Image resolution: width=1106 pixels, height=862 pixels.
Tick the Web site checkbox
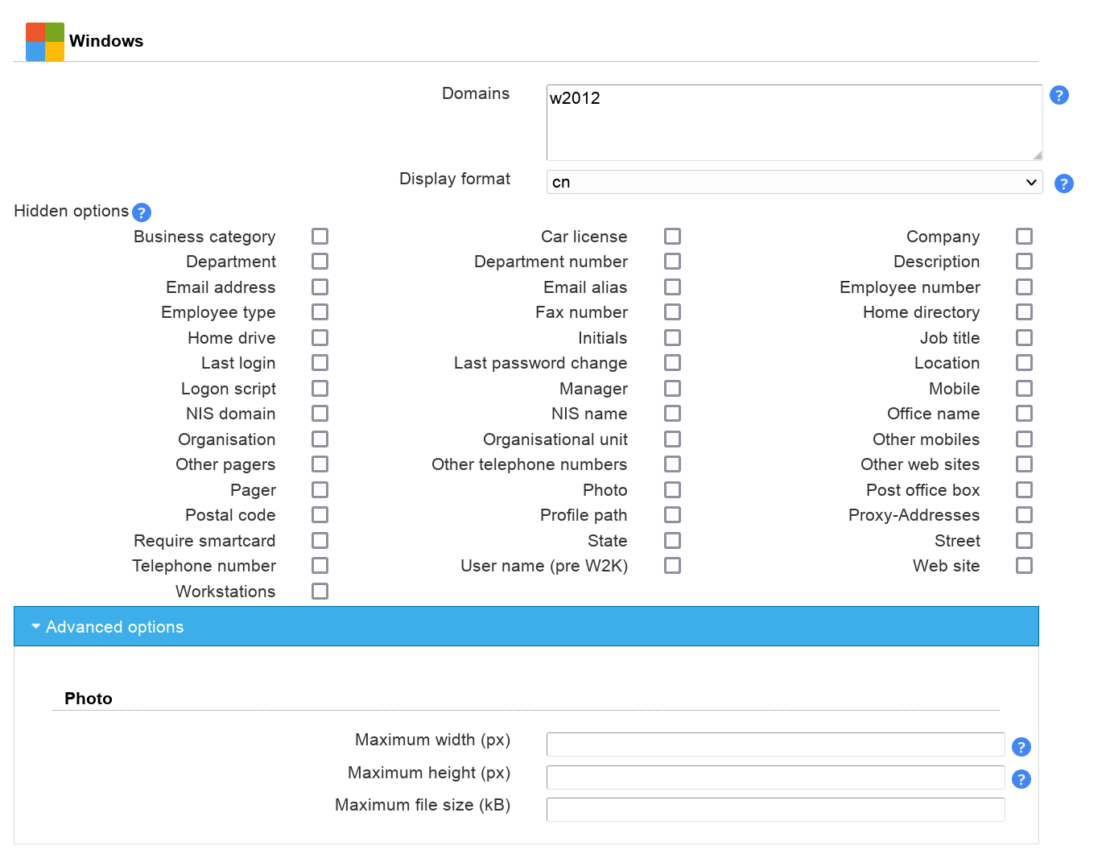click(x=1024, y=566)
